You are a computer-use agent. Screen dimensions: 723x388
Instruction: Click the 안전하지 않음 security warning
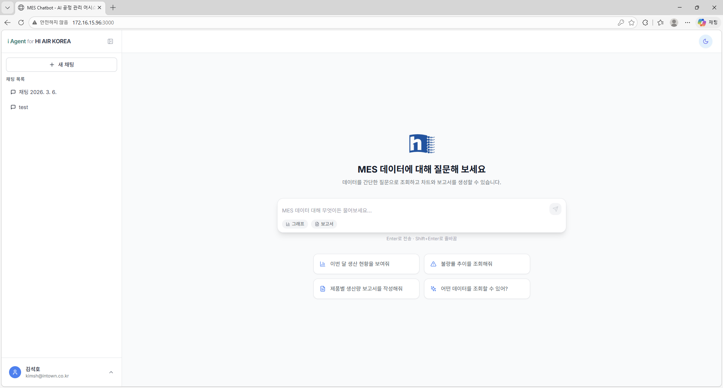(x=50, y=23)
